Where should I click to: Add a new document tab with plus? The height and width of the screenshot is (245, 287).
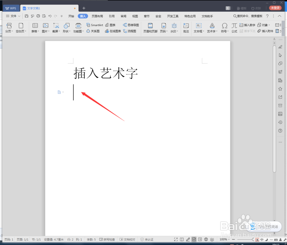click(84, 8)
